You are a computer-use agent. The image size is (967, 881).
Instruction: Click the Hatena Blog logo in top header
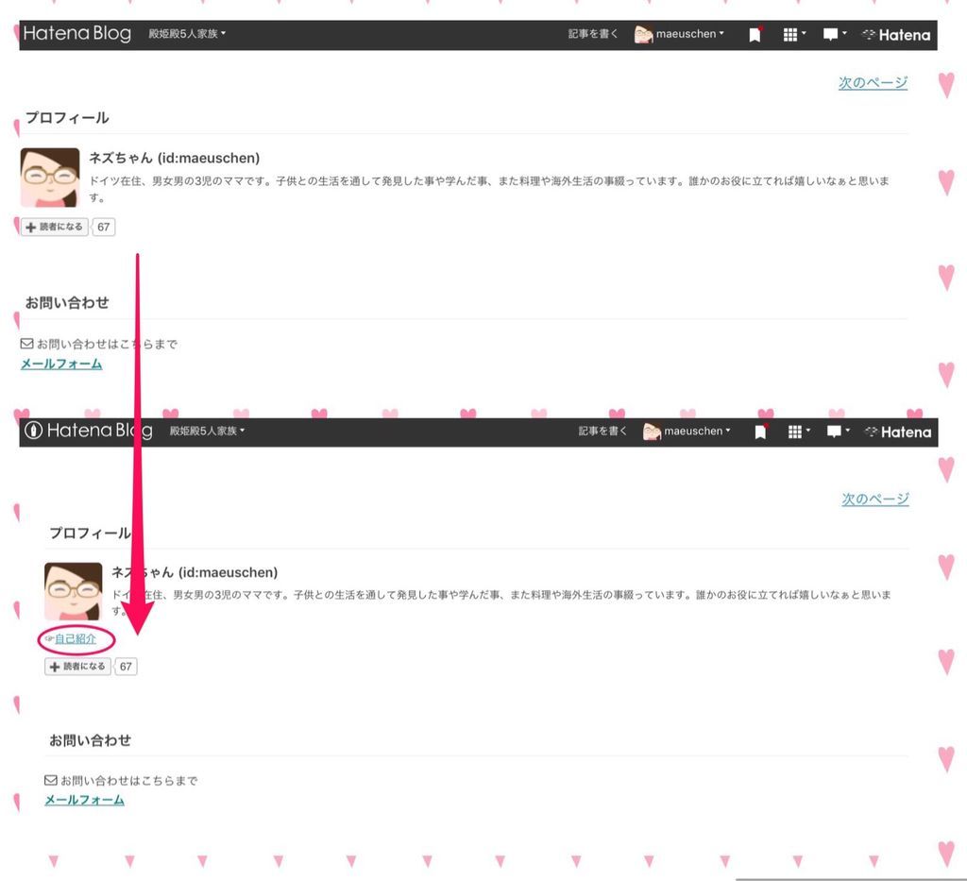pos(77,34)
